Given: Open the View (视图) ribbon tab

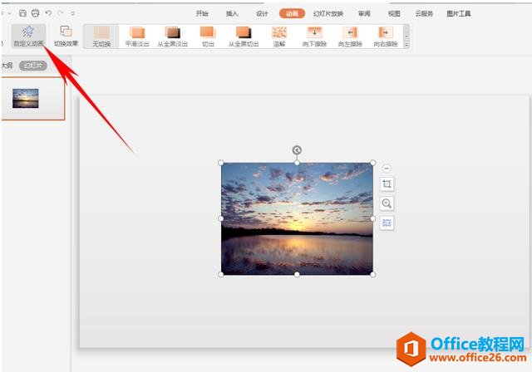Looking at the screenshot, I should click(394, 13).
